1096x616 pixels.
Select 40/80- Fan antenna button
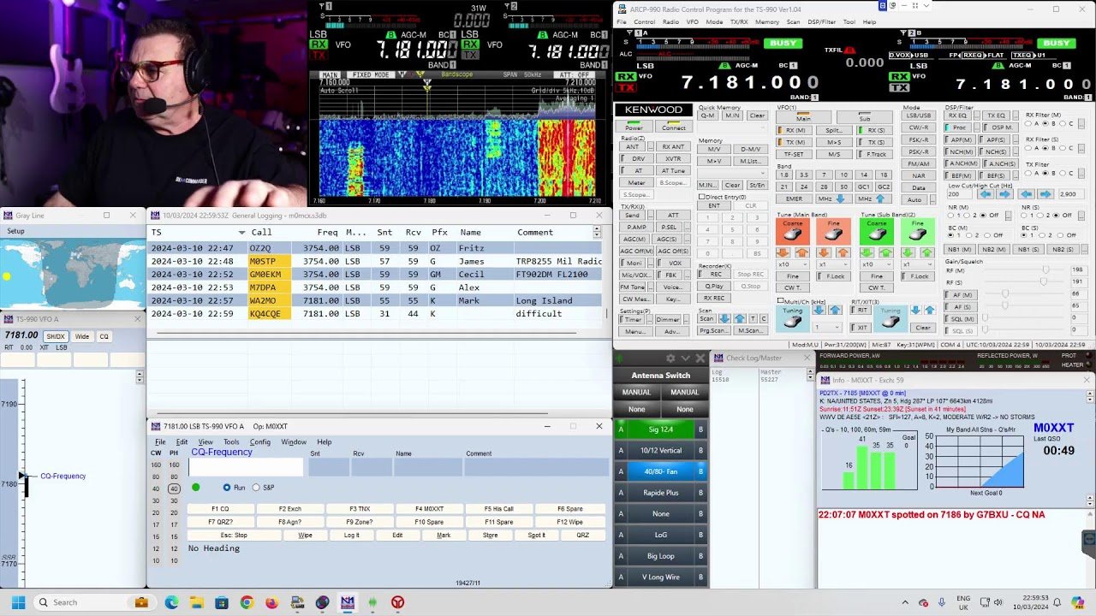click(x=660, y=471)
